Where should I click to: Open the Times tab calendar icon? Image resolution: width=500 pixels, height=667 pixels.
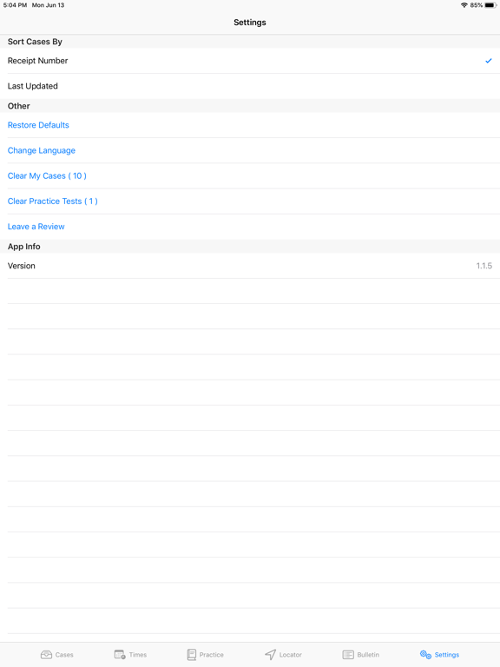[x=120, y=655]
